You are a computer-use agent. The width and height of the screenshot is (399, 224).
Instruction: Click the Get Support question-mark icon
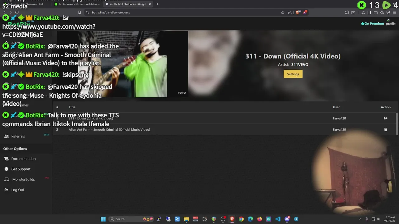6,169
